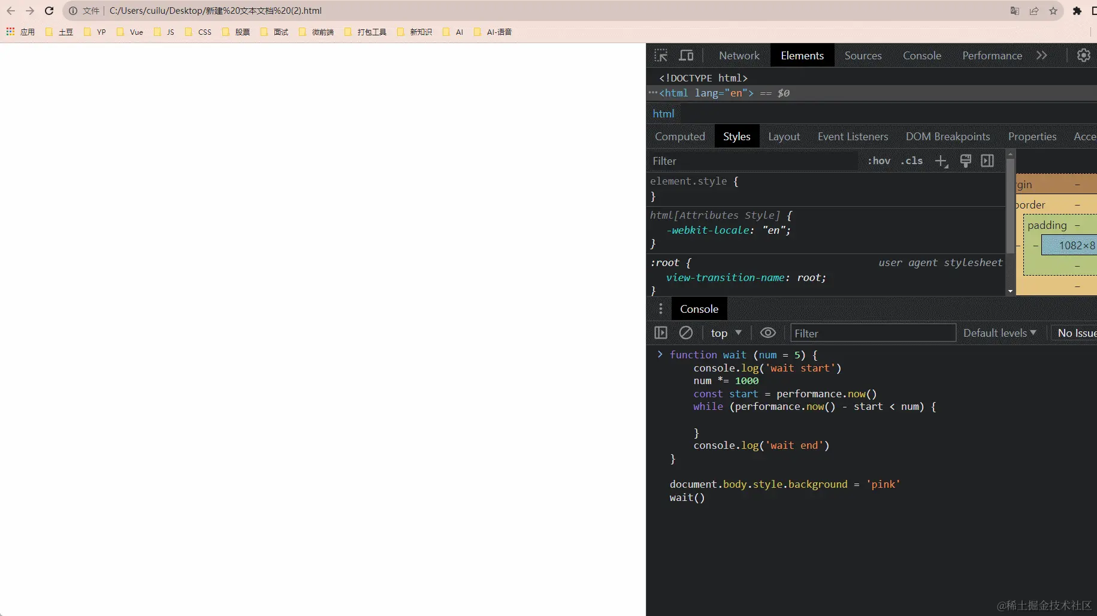Toggle device toolbar emulation icon
1097x616 pixels.
tap(686, 56)
